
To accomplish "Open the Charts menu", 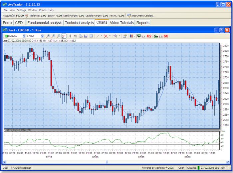I will coord(43,10).
